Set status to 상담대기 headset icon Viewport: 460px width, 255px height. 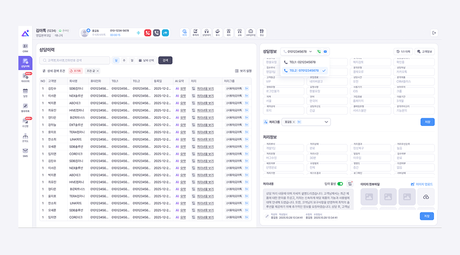click(x=206, y=33)
